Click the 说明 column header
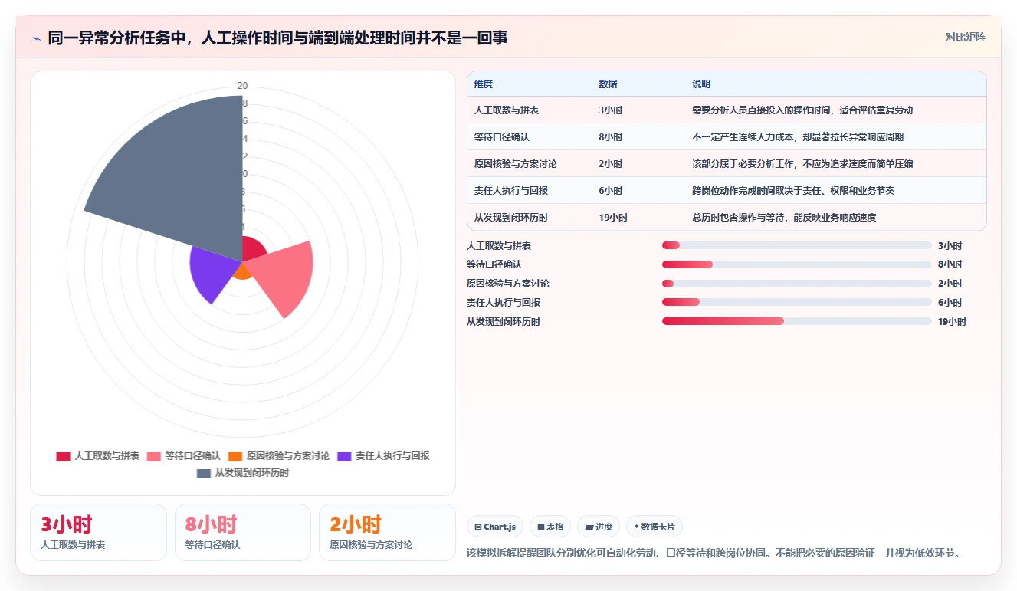 pos(701,84)
